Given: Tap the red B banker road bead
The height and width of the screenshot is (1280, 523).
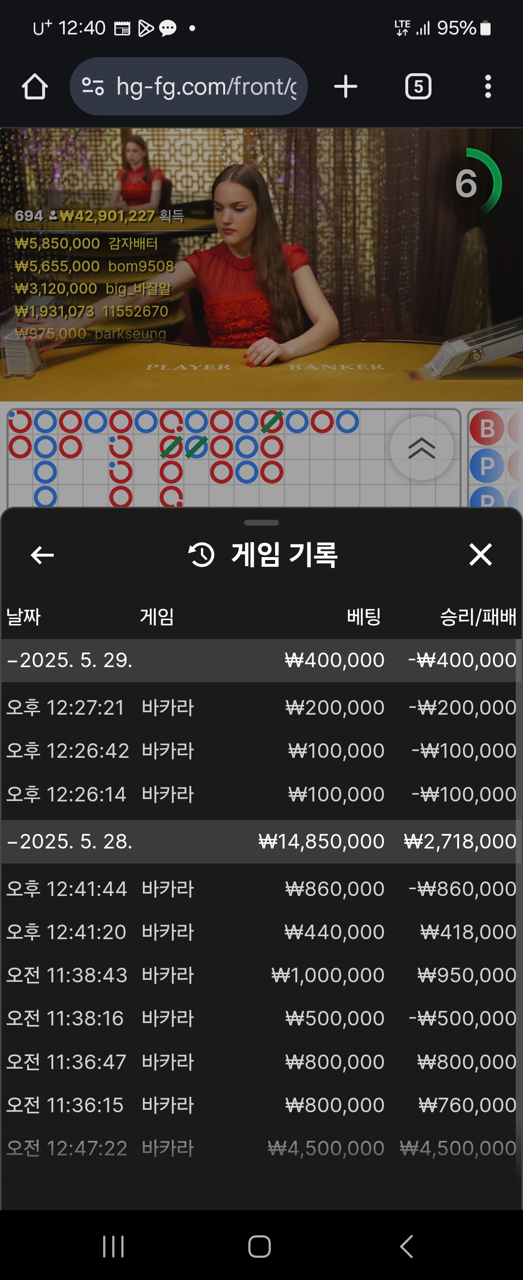Looking at the screenshot, I should 487,428.
